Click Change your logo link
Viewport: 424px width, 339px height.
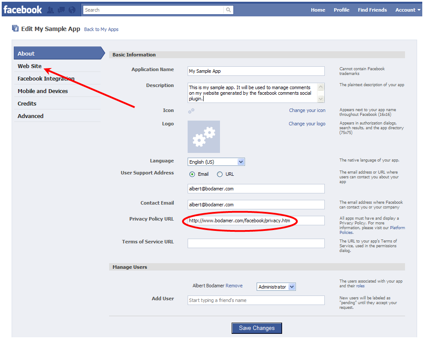tap(307, 124)
